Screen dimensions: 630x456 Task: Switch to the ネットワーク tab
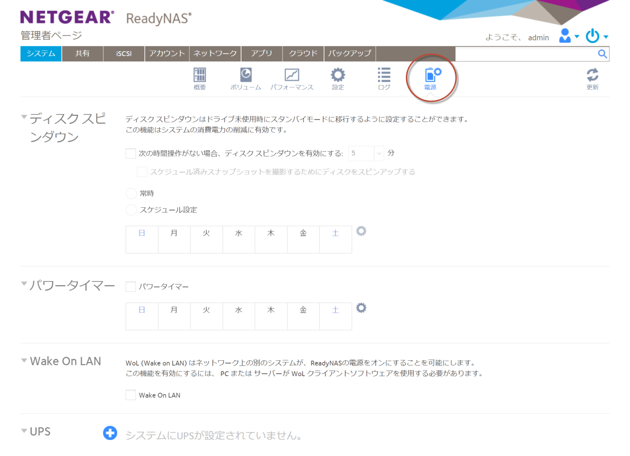click(215, 53)
